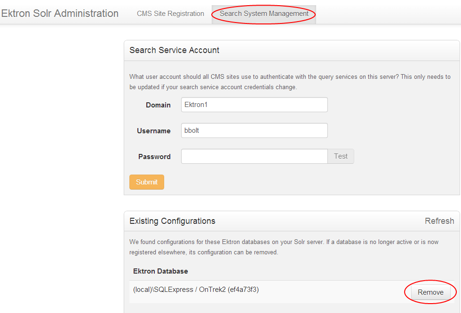461x313 pixels.
Task: Select the Existing Configurations panel heading
Action: pos(172,221)
